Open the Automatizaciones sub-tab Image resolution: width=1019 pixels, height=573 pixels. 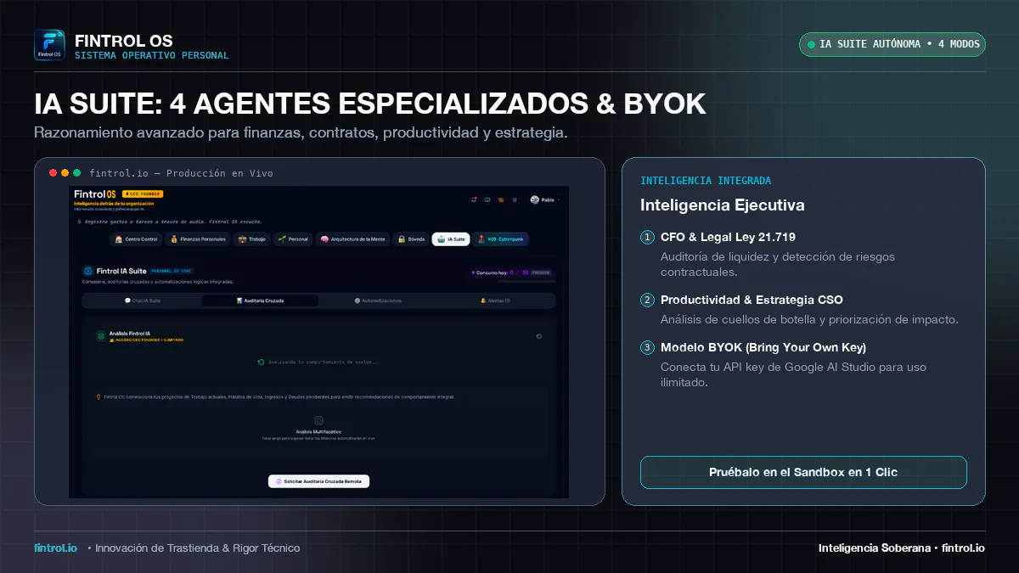(378, 301)
